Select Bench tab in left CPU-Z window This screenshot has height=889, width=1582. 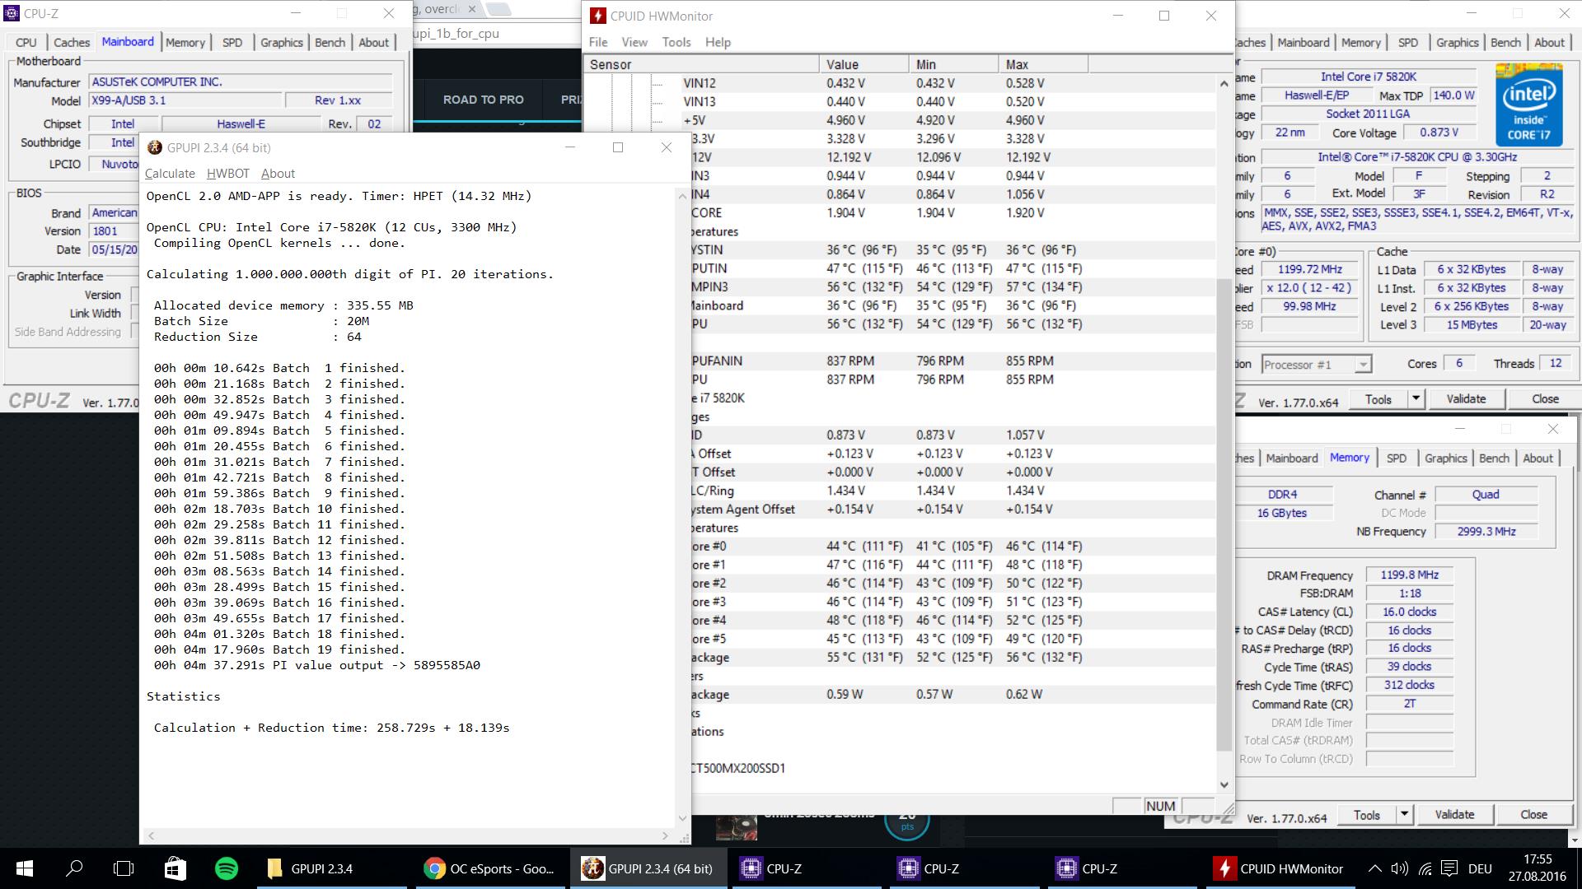330,43
